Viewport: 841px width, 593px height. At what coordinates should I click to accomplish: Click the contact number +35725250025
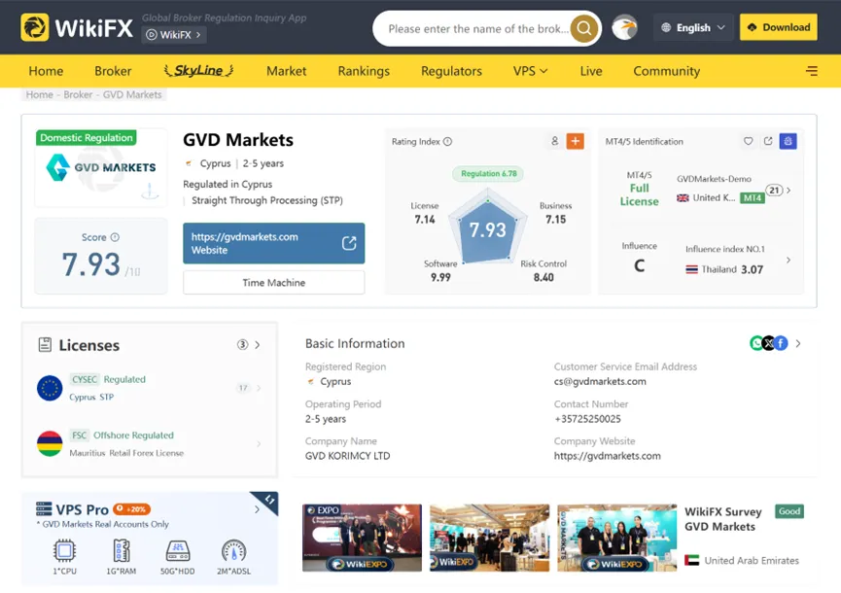point(587,419)
